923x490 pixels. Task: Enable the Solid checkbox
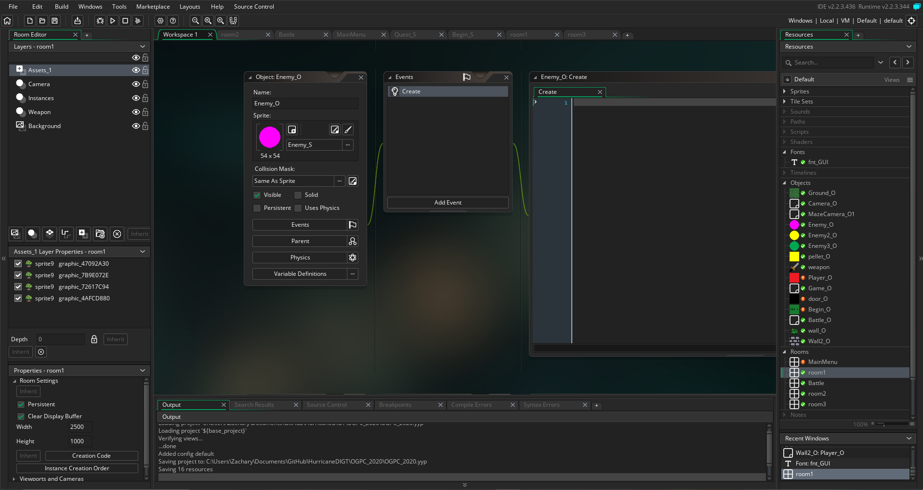tap(298, 195)
